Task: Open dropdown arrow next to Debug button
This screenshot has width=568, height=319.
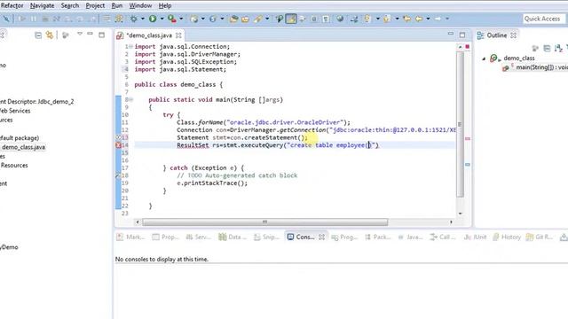Action: 143,19
